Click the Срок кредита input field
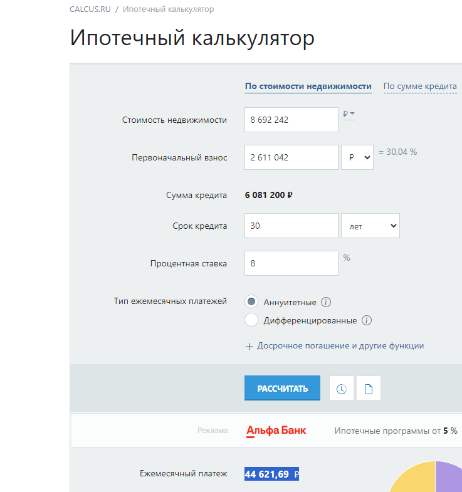Image resolution: width=462 pixels, height=492 pixels. (291, 226)
